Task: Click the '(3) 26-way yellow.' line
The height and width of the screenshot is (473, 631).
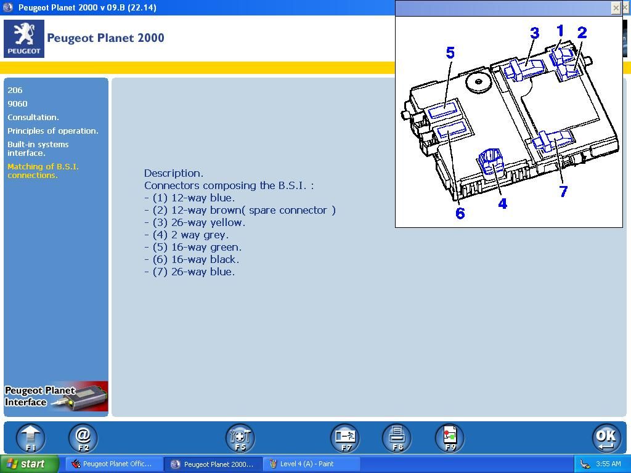Action: pyautogui.click(x=195, y=222)
